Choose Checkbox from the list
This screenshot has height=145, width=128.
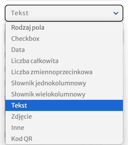pyautogui.click(x=64, y=38)
